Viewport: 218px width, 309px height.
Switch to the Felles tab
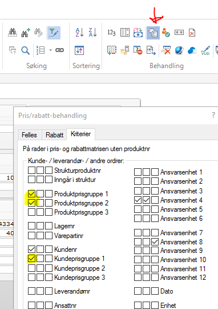(29, 135)
